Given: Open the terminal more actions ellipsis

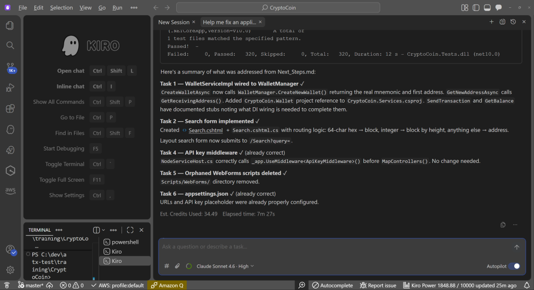Looking at the screenshot, I should point(113,230).
